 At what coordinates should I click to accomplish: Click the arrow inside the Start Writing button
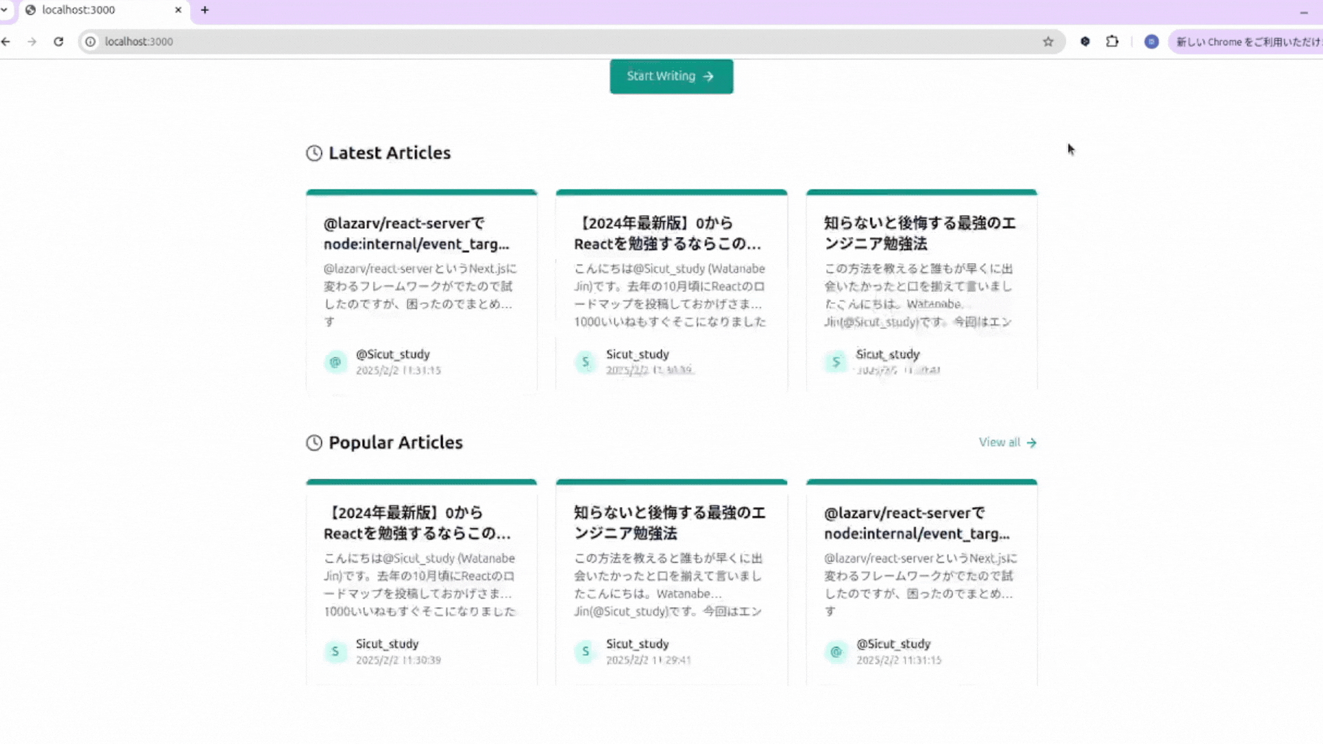click(709, 76)
